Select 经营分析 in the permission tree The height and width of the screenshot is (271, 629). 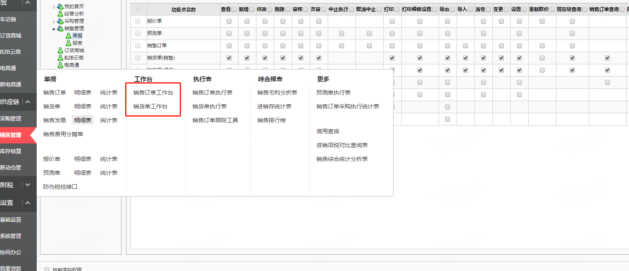(x=74, y=14)
